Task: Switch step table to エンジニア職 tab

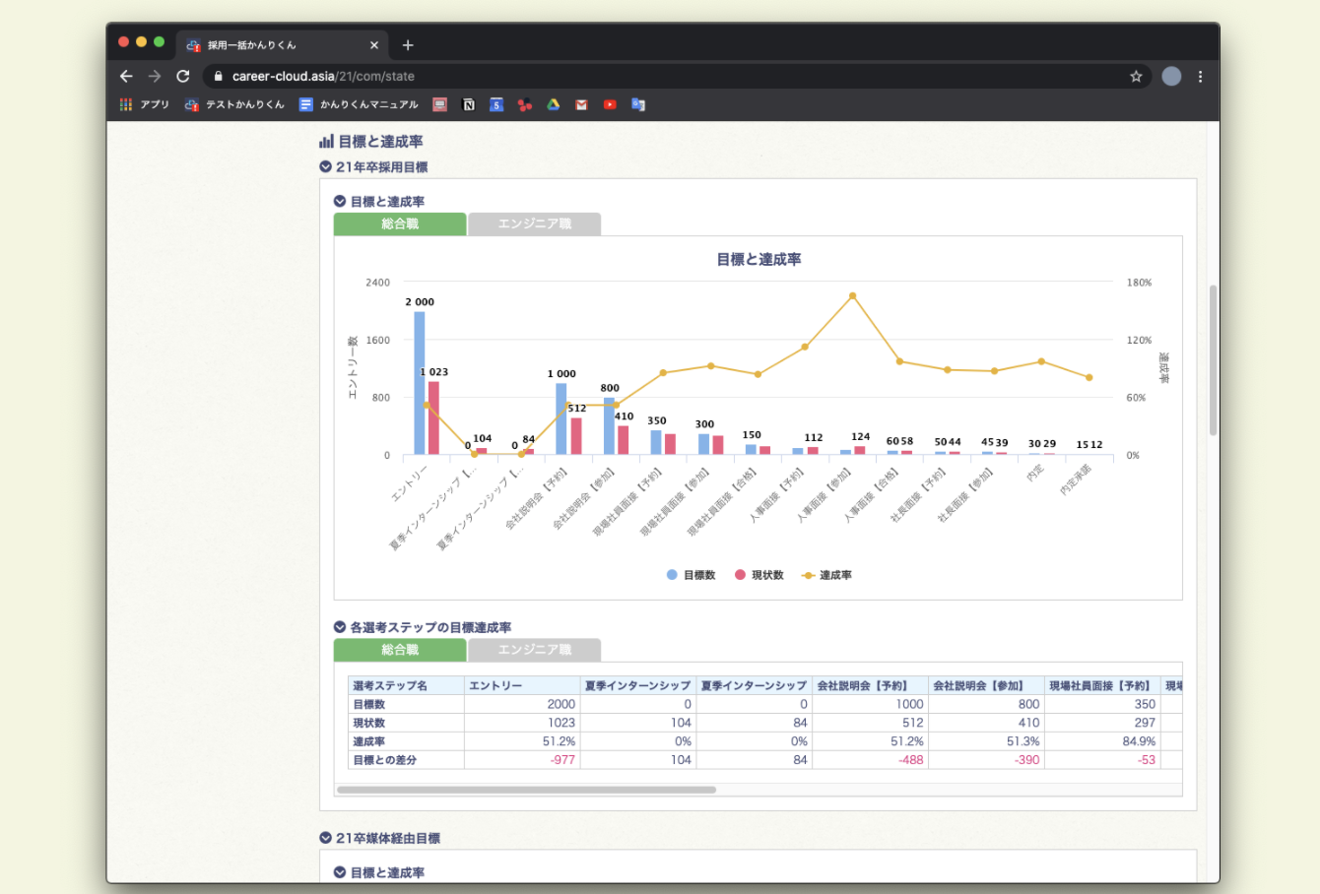Action: [535, 650]
